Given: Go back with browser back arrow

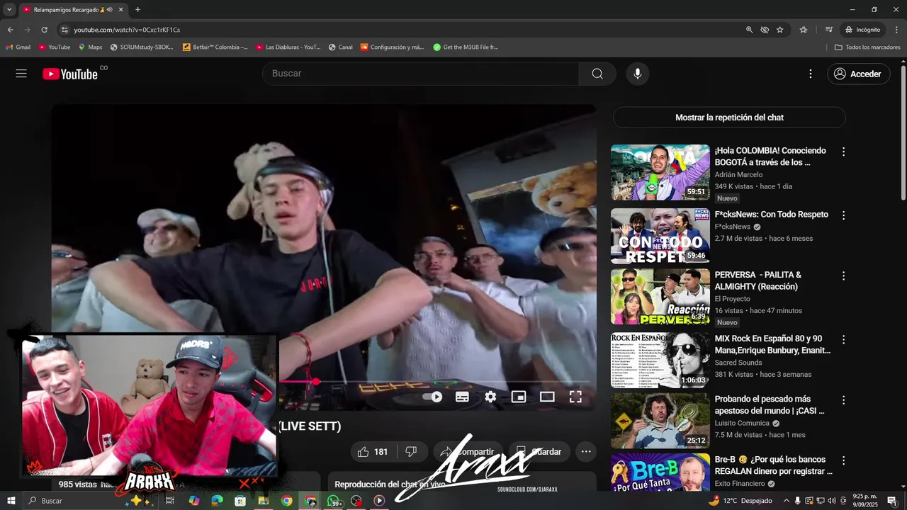Looking at the screenshot, I should coord(10,30).
